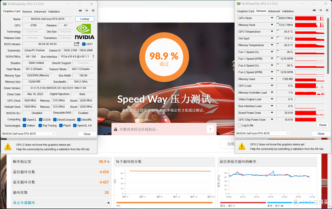Open the GPU Temperature sensor dropdown
This screenshot has height=209, width=332.
(x=272, y=32)
